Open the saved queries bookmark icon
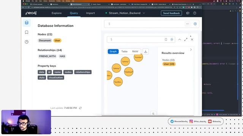 (x=27, y=32)
